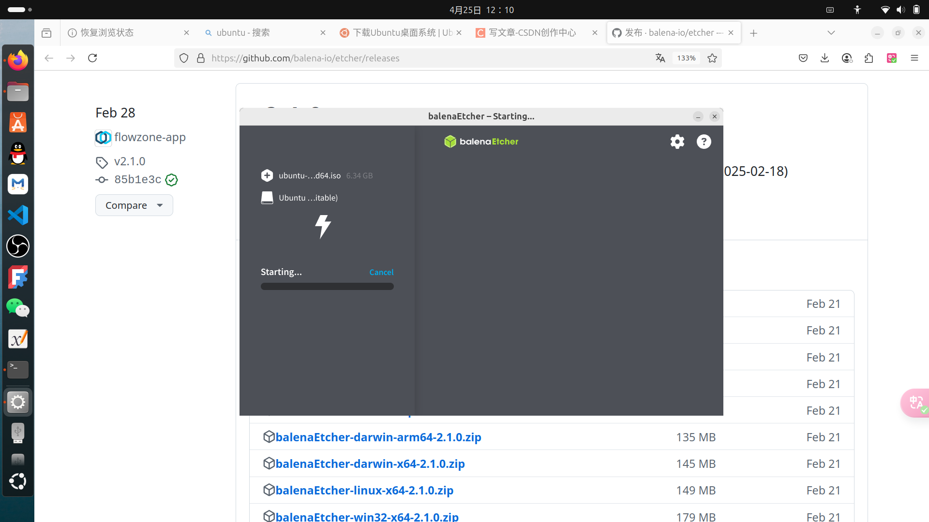Open Firefox extensions puzzle icon

click(x=869, y=58)
